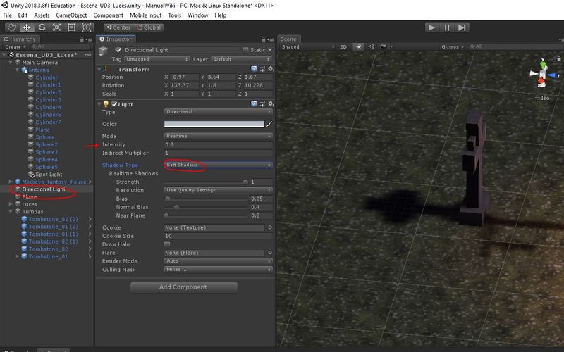Open Culling Mask dropdown
This screenshot has height=352, width=564.
click(218, 270)
